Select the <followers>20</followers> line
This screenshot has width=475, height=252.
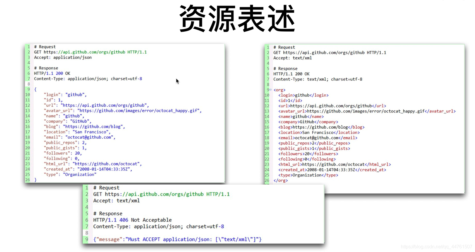(308, 154)
